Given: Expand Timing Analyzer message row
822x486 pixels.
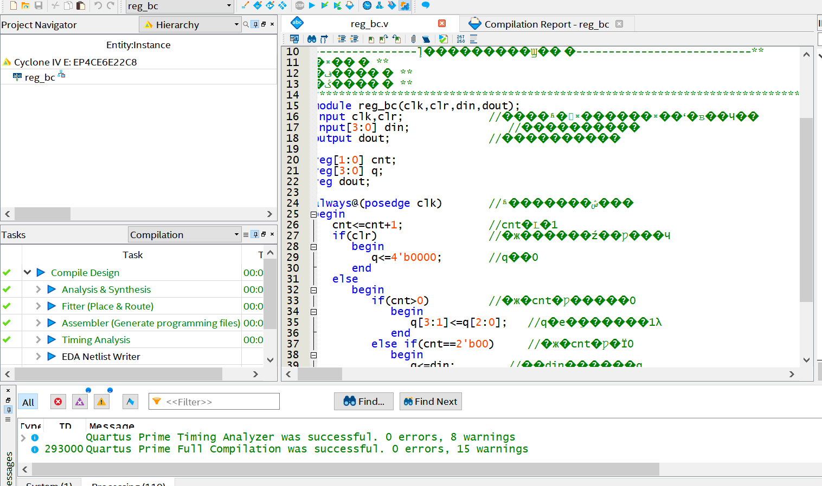Looking at the screenshot, I should (23, 437).
